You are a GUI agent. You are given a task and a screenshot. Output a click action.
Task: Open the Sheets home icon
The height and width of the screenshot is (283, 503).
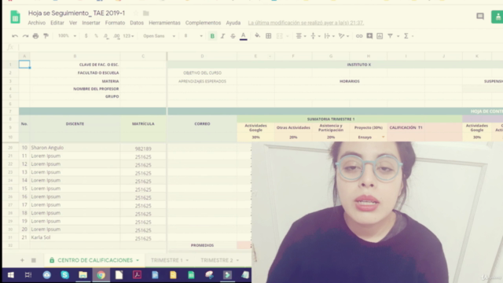click(15, 17)
